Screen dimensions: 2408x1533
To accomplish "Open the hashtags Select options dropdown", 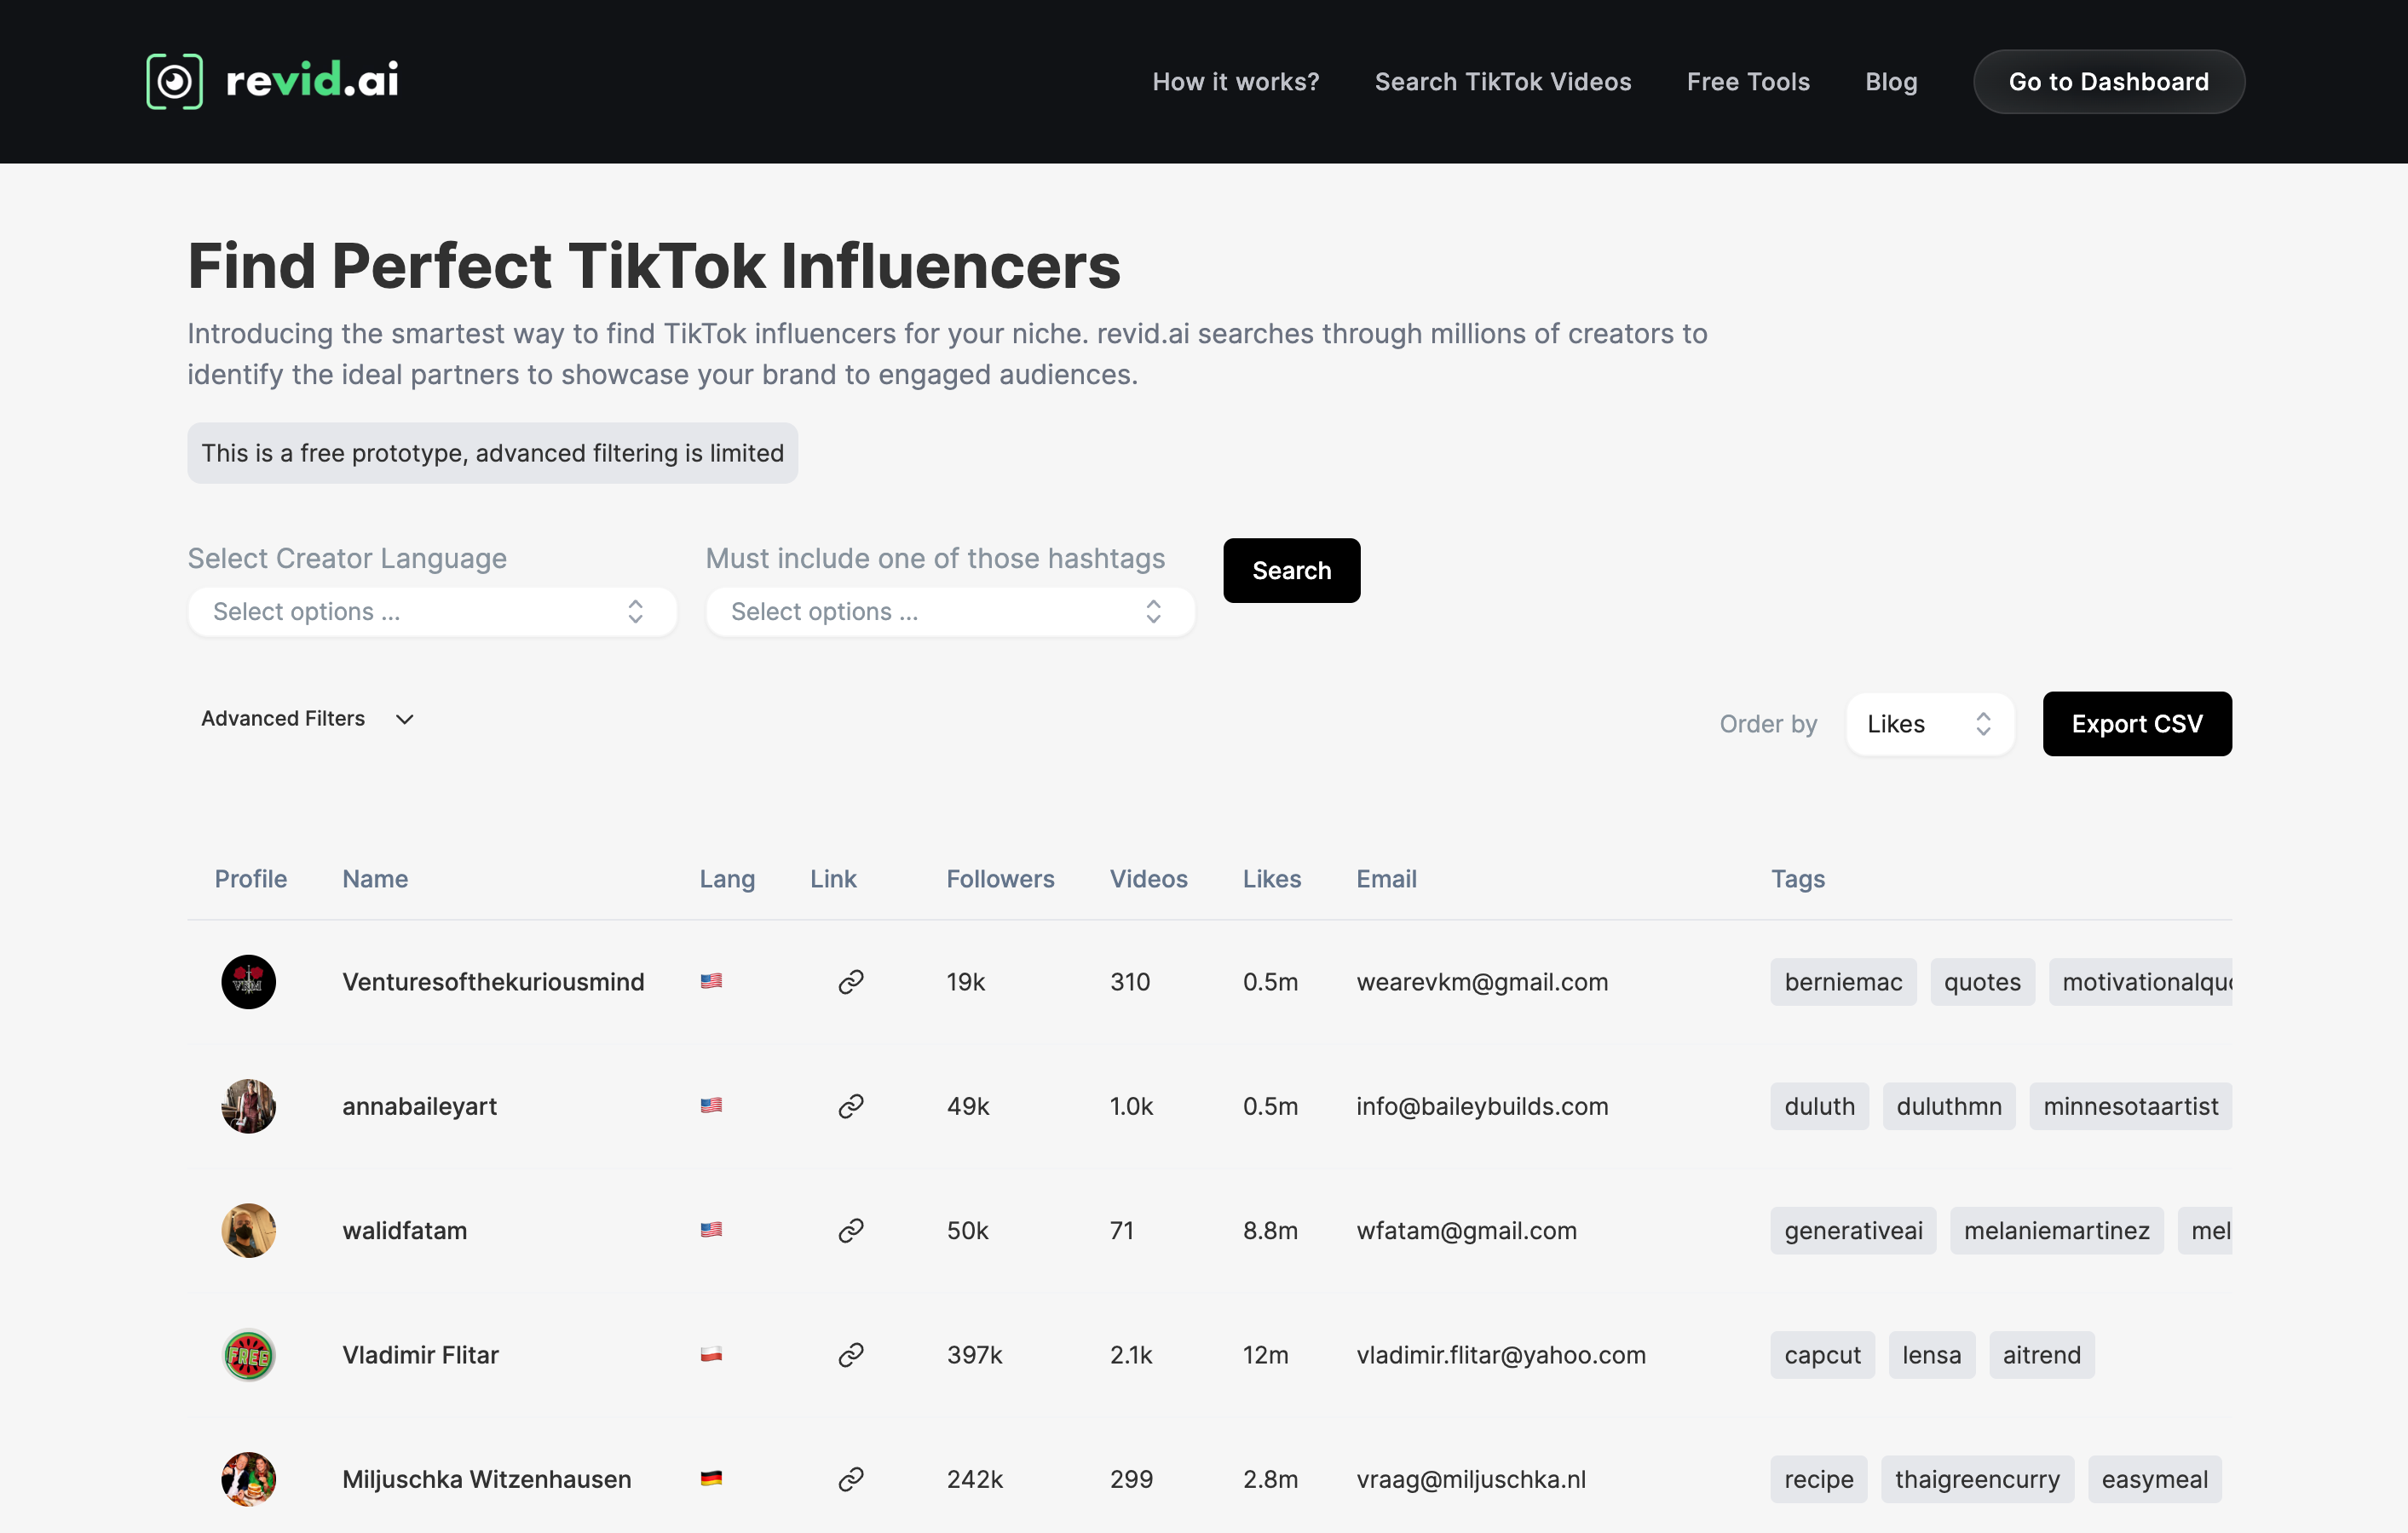I will coord(949,611).
